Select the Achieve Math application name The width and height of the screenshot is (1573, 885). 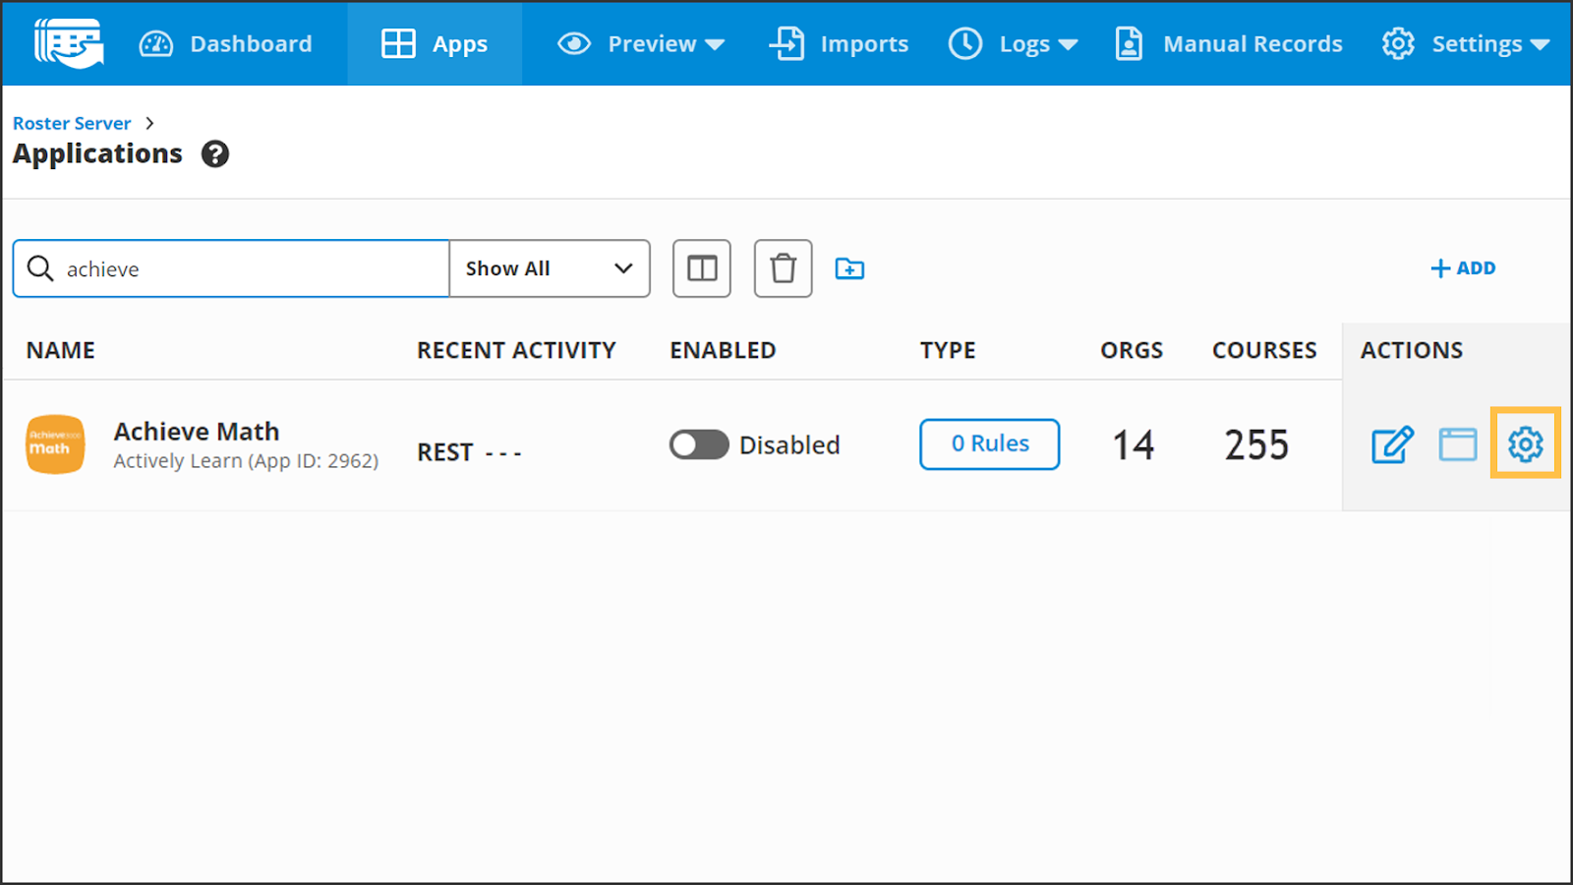click(x=197, y=432)
